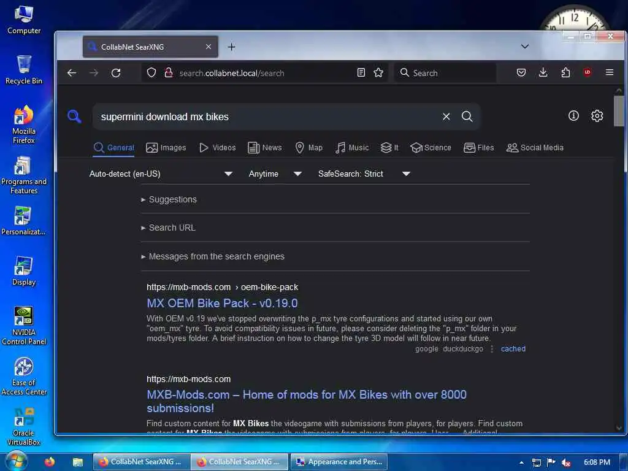This screenshot has width=628, height=471.
Task: Expand the Suggestions section
Action: pyautogui.click(x=169, y=199)
